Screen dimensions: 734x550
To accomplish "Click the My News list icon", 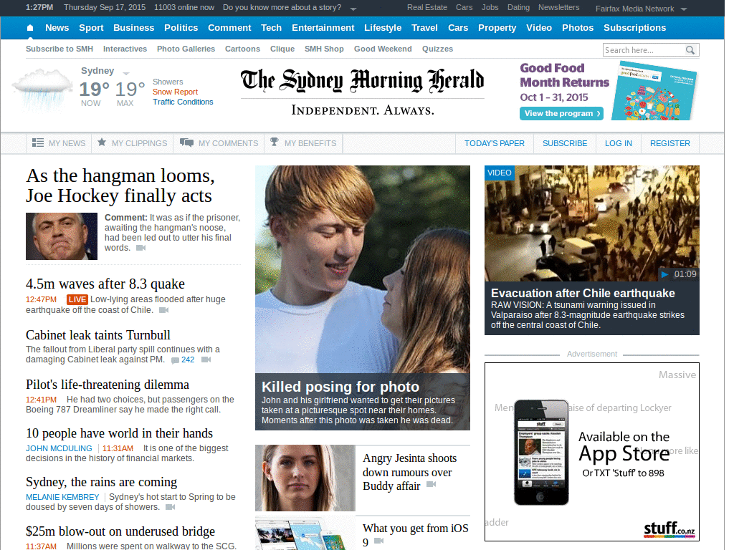I will (38, 143).
